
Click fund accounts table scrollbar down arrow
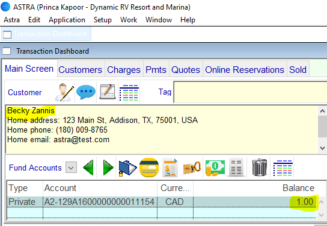point(322,215)
